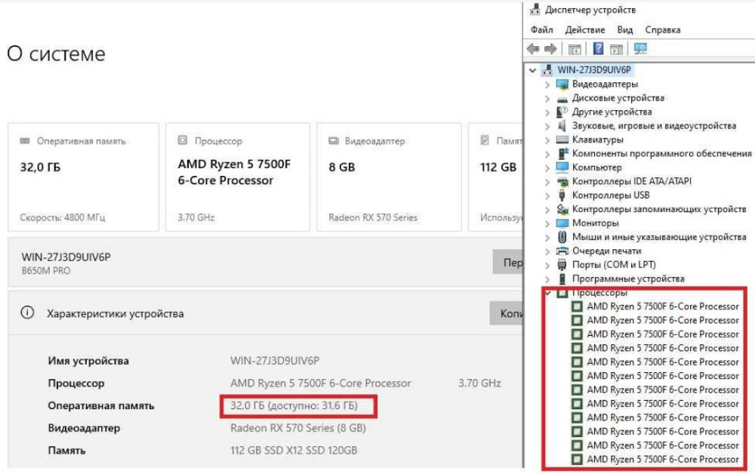Click the scan hardware changes monitor icon
The image size is (755, 474).
[640, 49]
